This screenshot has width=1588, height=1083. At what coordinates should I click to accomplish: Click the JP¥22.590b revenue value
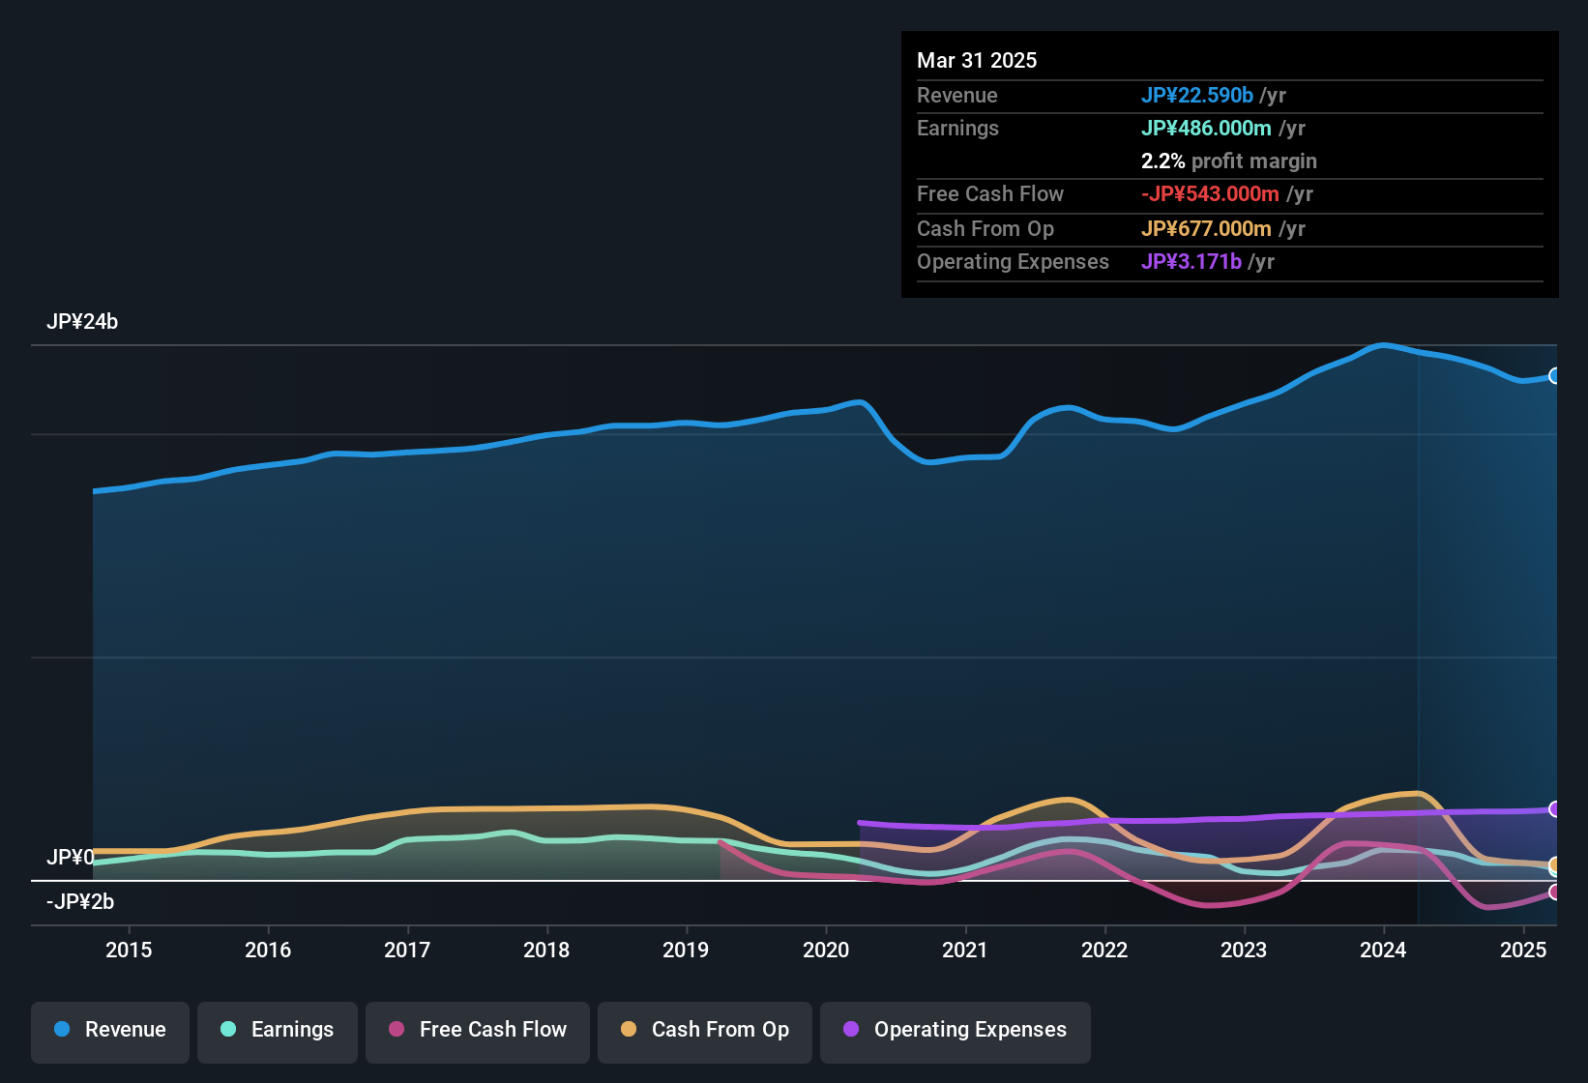[x=1197, y=95]
